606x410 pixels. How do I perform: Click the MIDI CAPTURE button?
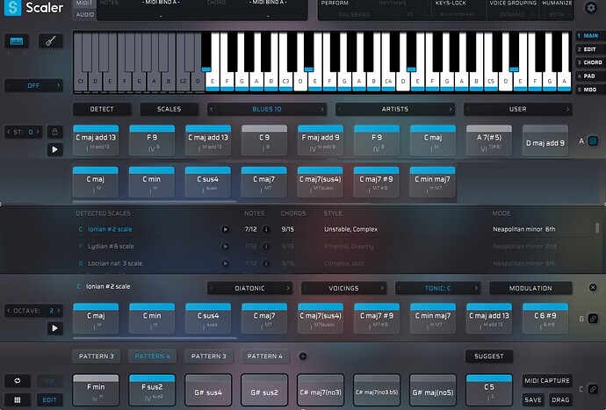[x=547, y=381]
